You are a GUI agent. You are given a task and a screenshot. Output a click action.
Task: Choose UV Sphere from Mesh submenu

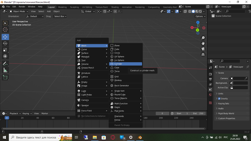(x=126, y=57)
